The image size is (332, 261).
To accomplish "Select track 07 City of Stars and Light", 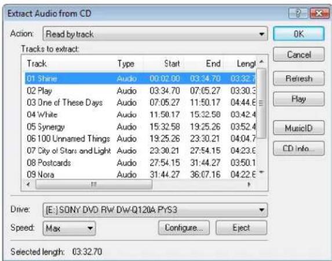I will [140, 150].
